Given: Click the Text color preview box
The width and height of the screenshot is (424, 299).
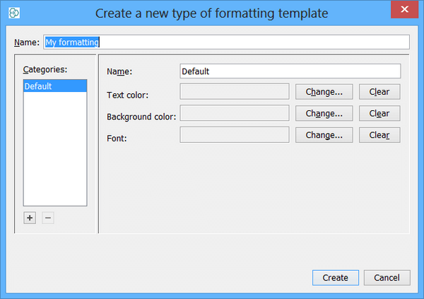Looking at the screenshot, I should click(235, 92).
